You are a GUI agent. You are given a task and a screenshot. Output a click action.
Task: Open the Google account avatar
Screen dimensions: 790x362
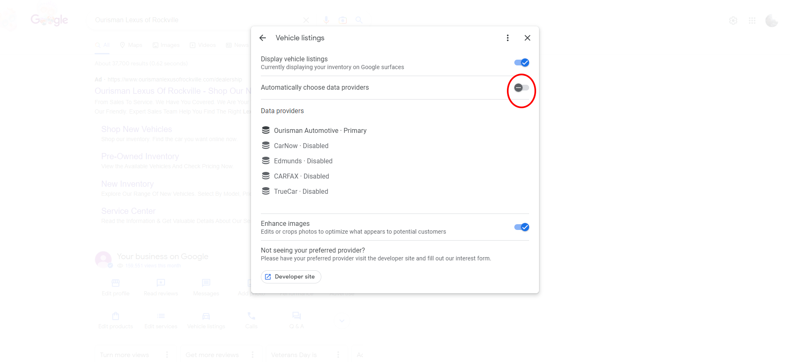[x=771, y=21]
